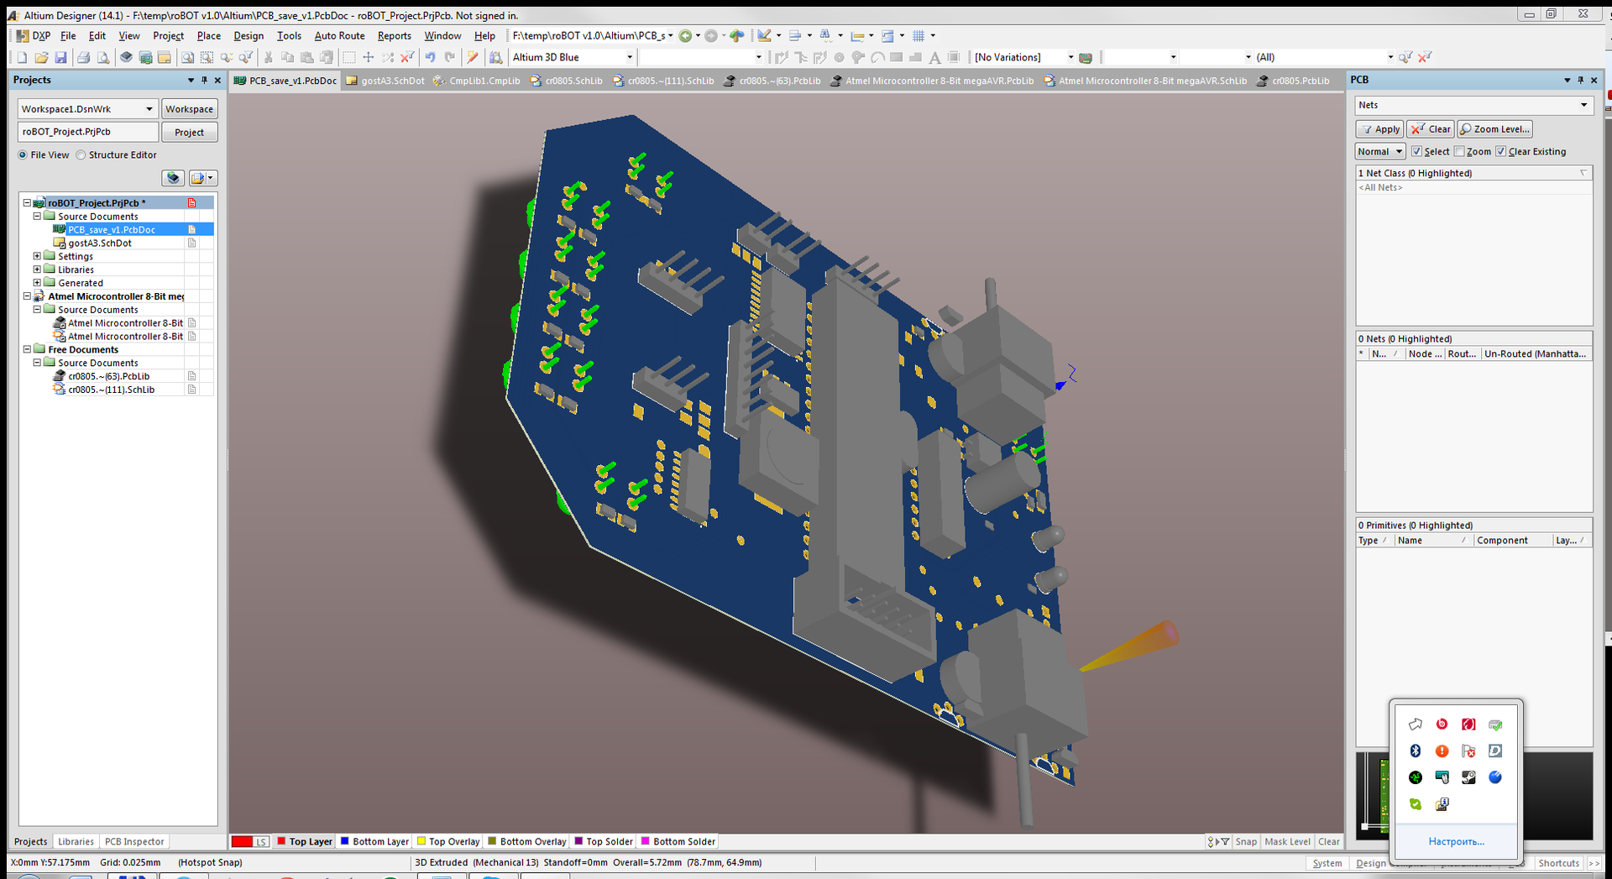Click the Select Inside Area dashed rectangle icon
The height and width of the screenshot is (879, 1612).
pos(348,57)
